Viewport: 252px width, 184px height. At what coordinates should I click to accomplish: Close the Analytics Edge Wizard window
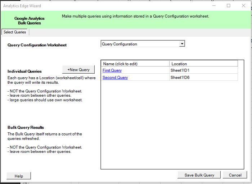[x=243, y=6]
